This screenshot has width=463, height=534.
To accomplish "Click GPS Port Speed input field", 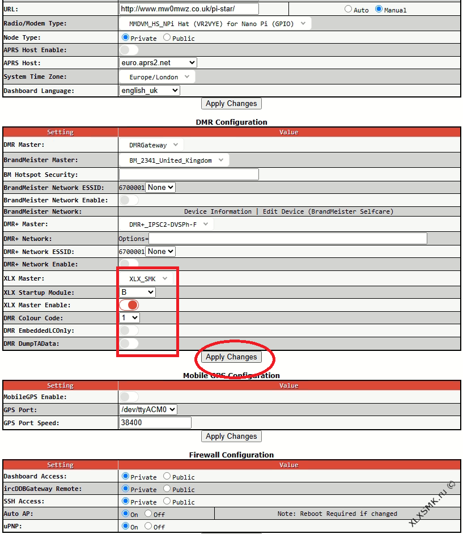I will (155, 423).
